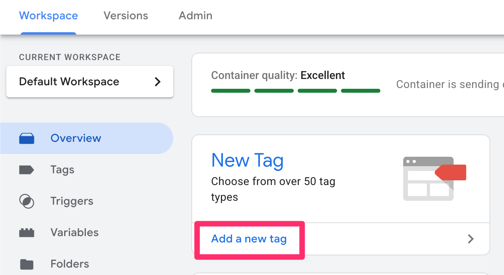Open the Admin tab
The height and width of the screenshot is (275, 504).
(195, 16)
